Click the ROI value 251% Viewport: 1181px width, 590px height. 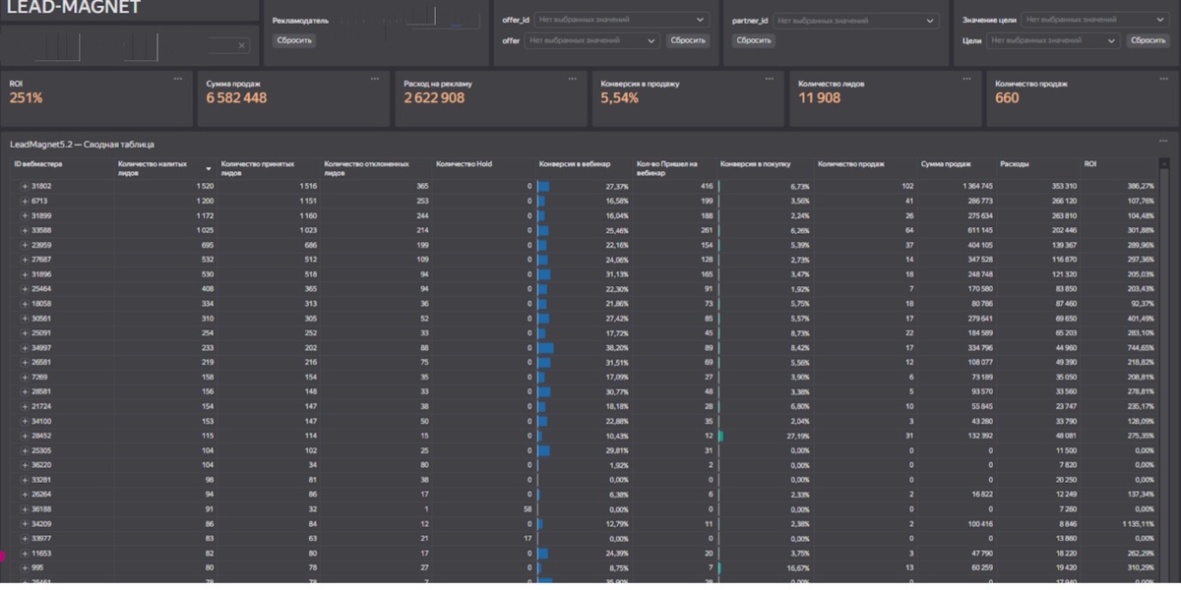(27, 98)
